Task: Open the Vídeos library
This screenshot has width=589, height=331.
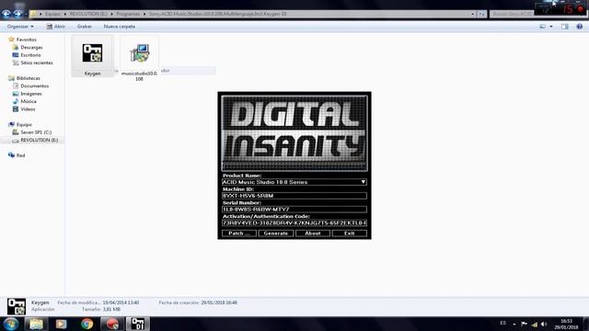Action: click(28, 109)
